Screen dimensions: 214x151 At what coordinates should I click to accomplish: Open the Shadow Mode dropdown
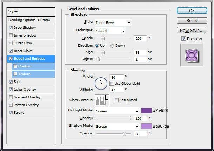coord(117,126)
